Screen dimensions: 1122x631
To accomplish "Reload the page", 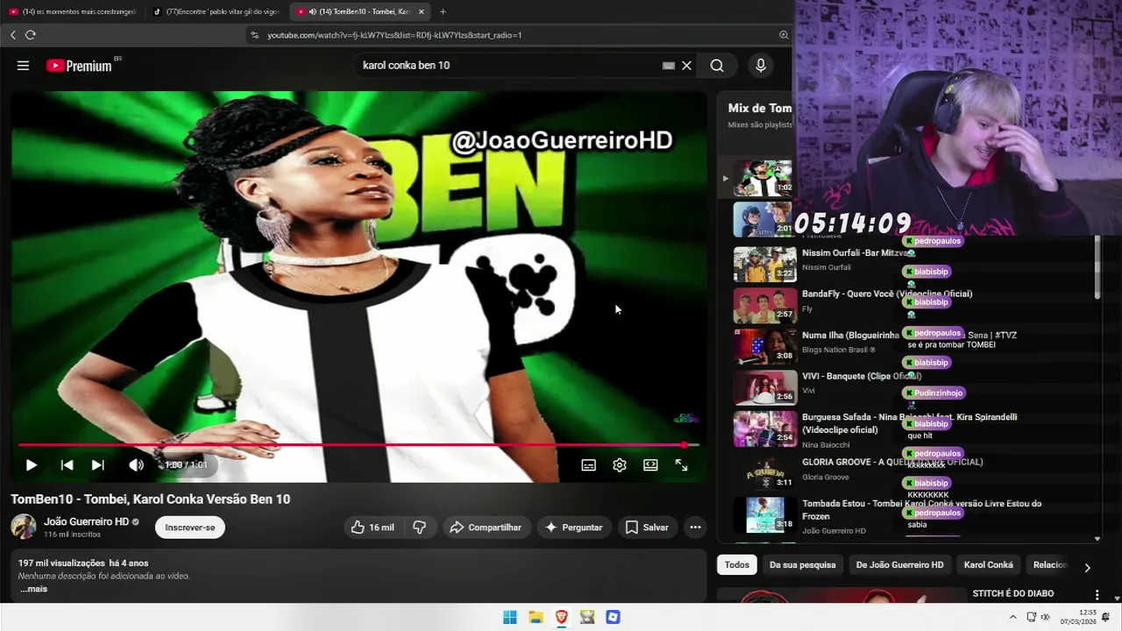I will tap(31, 35).
